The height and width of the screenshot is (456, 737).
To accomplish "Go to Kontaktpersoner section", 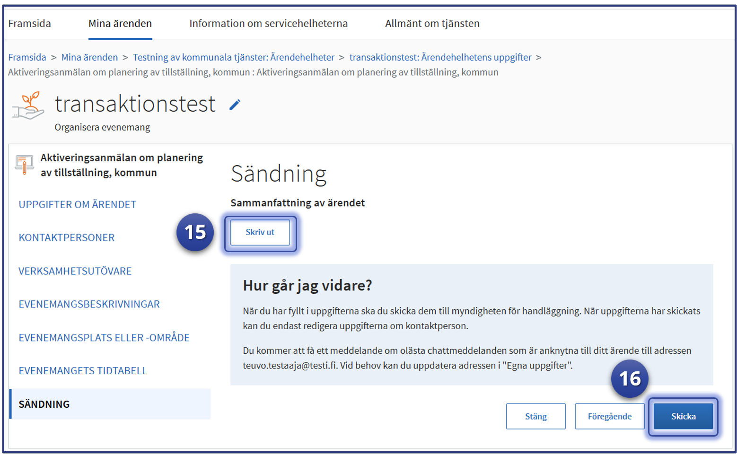I will point(67,237).
